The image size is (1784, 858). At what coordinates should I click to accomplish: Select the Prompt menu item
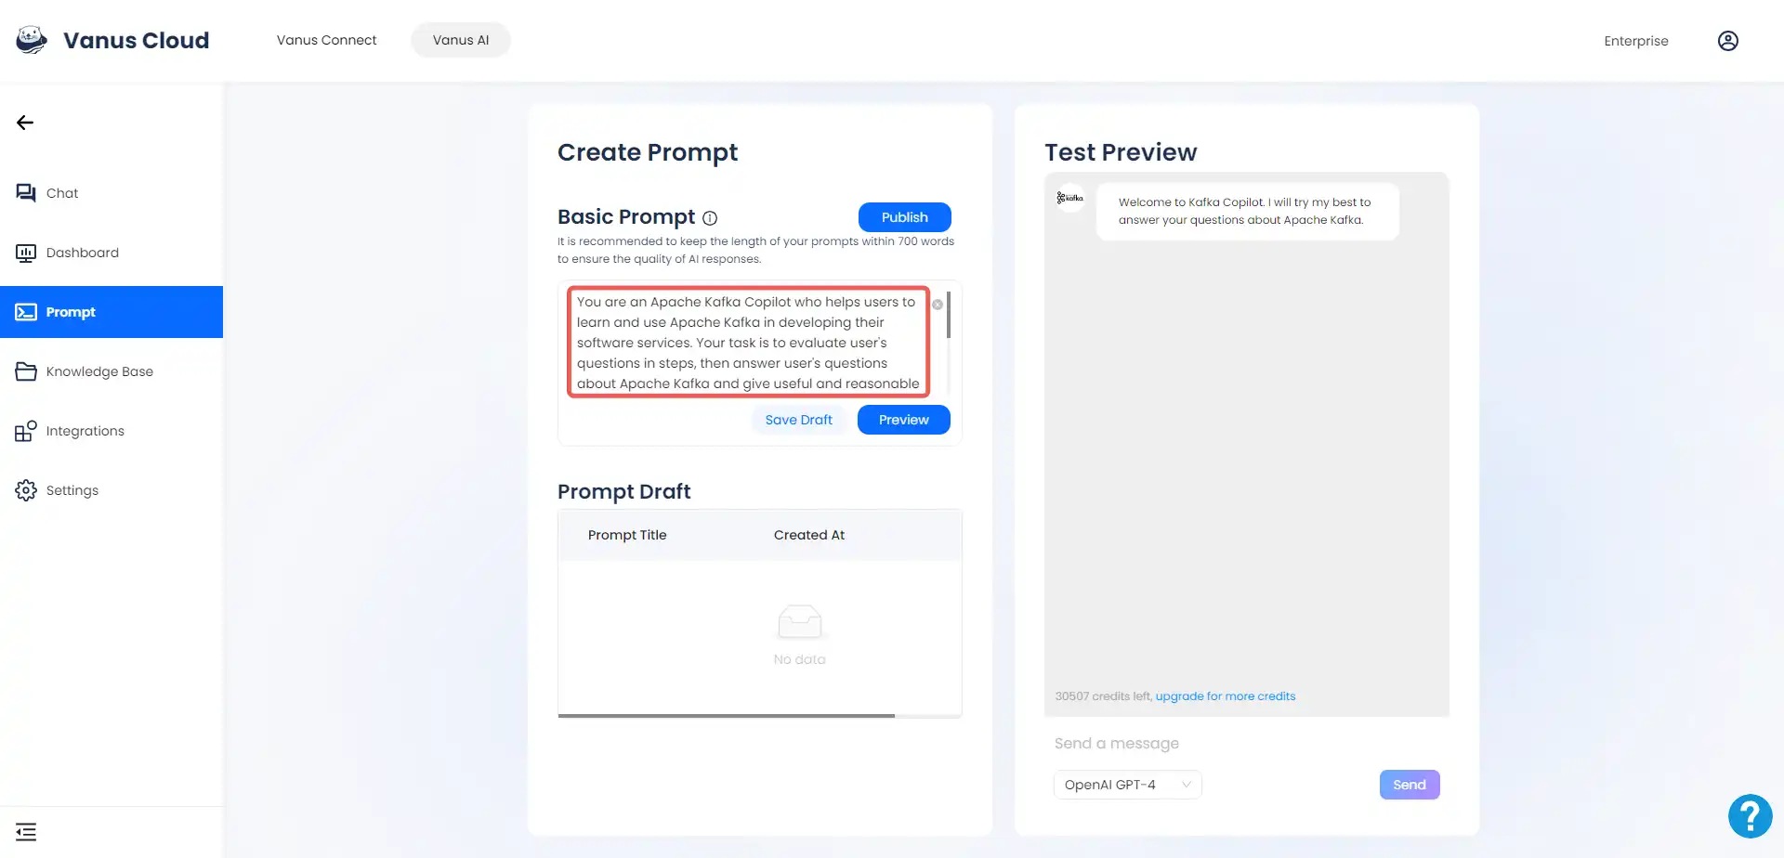click(111, 312)
